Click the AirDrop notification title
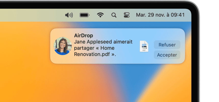 [84, 35]
